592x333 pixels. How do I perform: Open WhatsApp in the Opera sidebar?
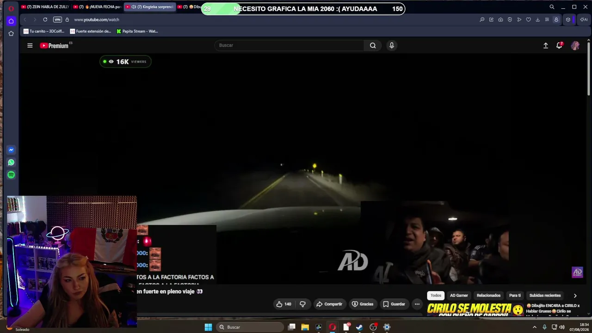(11, 162)
